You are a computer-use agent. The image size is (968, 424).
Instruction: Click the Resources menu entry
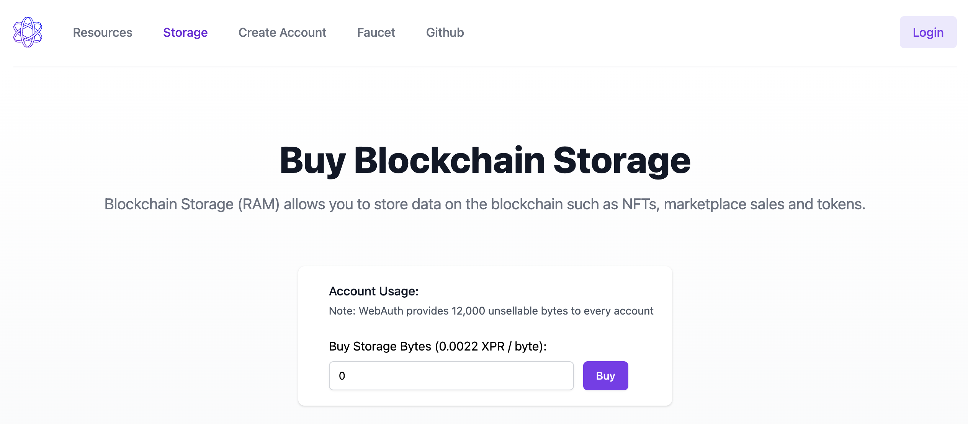[x=103, y=33]
